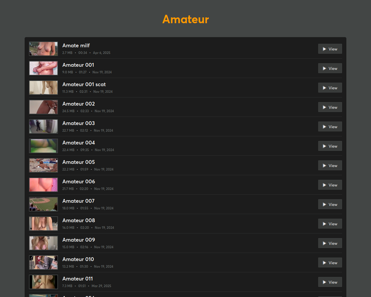Open the View button for Amateur 004
This screenshot has height=297, width=371.
click(330, 146)
